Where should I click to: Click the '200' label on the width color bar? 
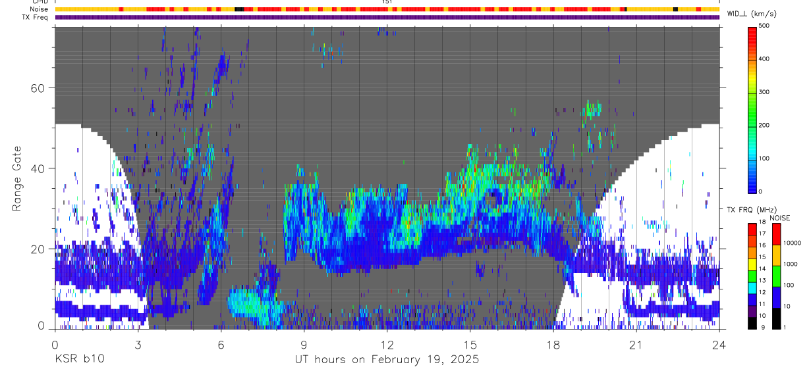pyautogui.click(x=764, y=125)
